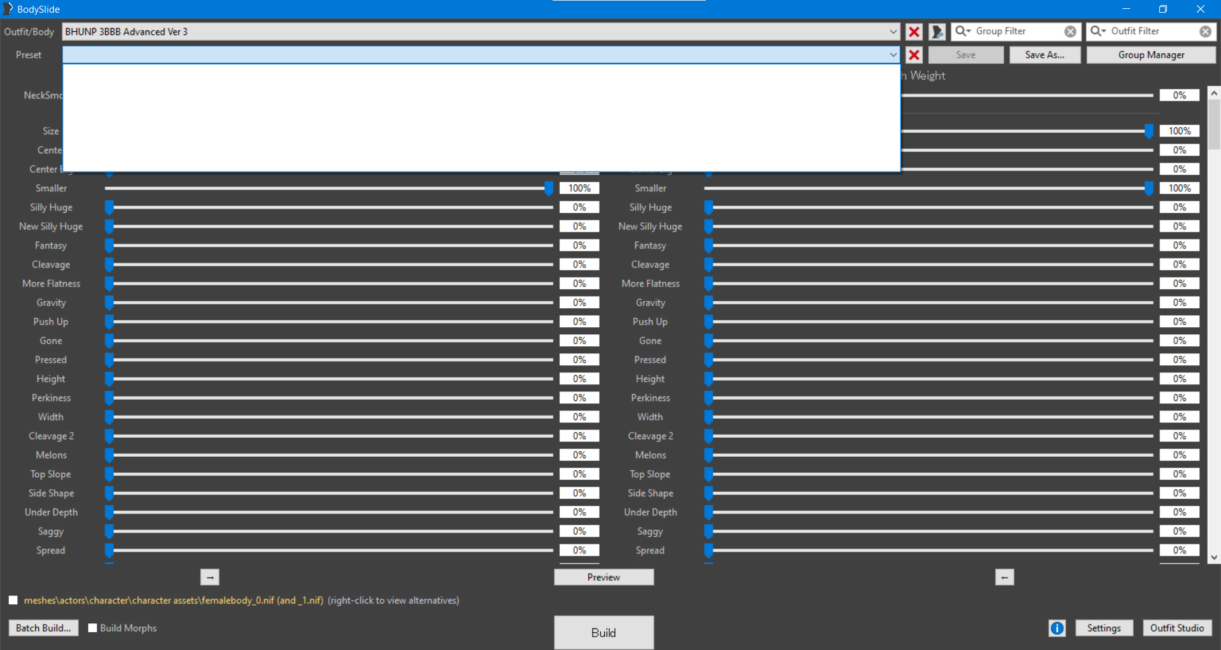Click Outfit Filter text field
The image size is (1221, 650).
(x=1152, y=31)
